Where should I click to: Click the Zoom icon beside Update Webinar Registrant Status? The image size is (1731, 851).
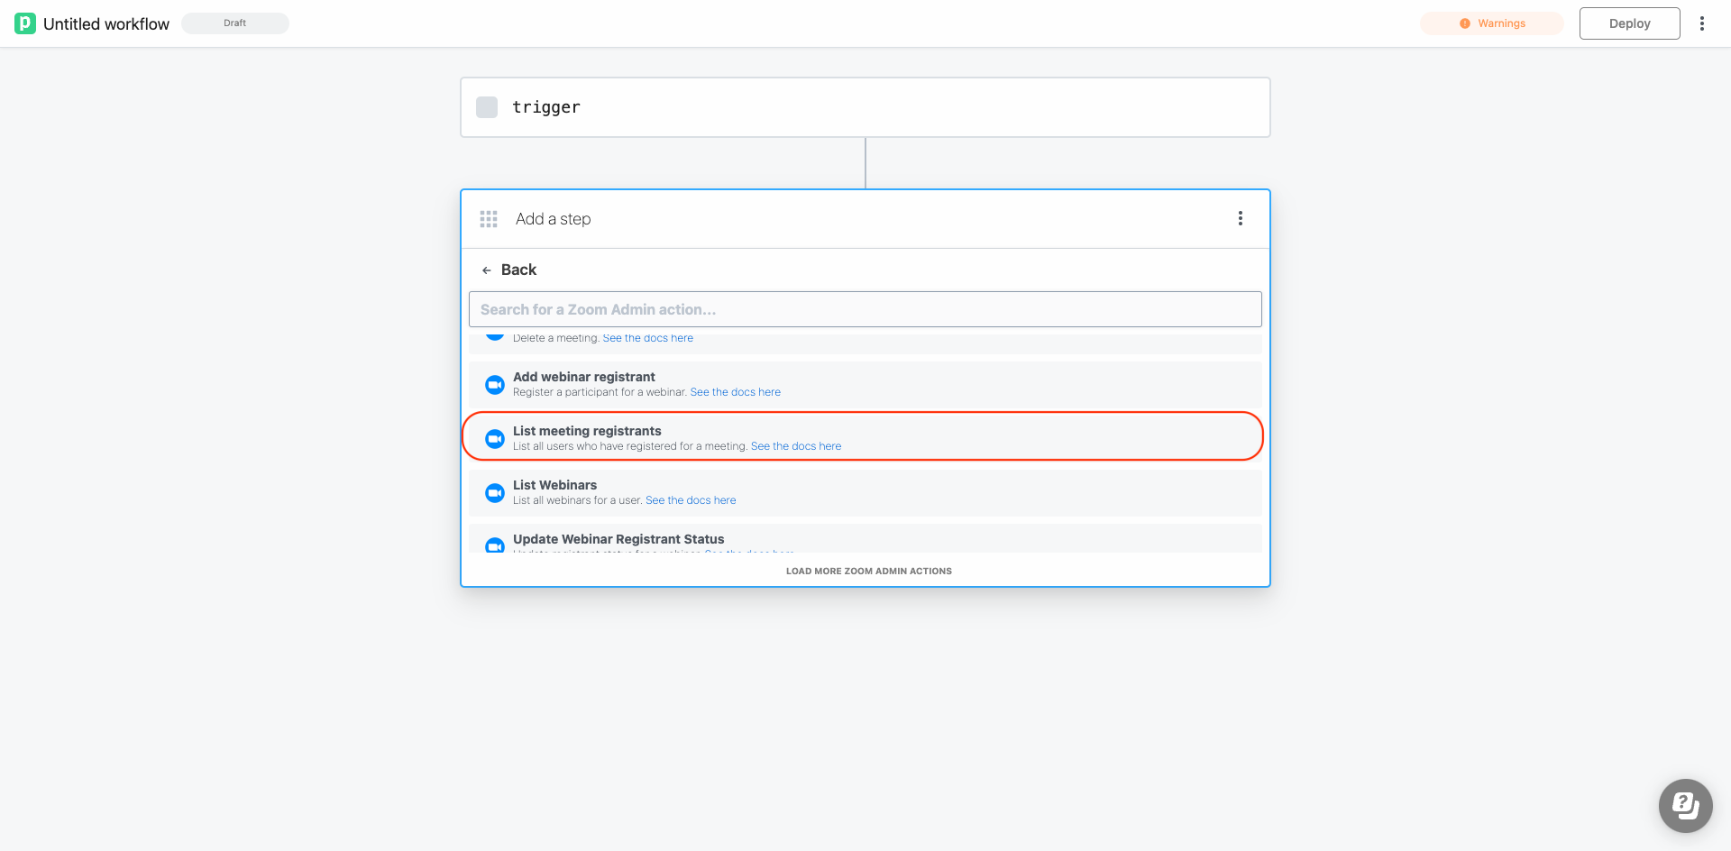click(494, 545)
